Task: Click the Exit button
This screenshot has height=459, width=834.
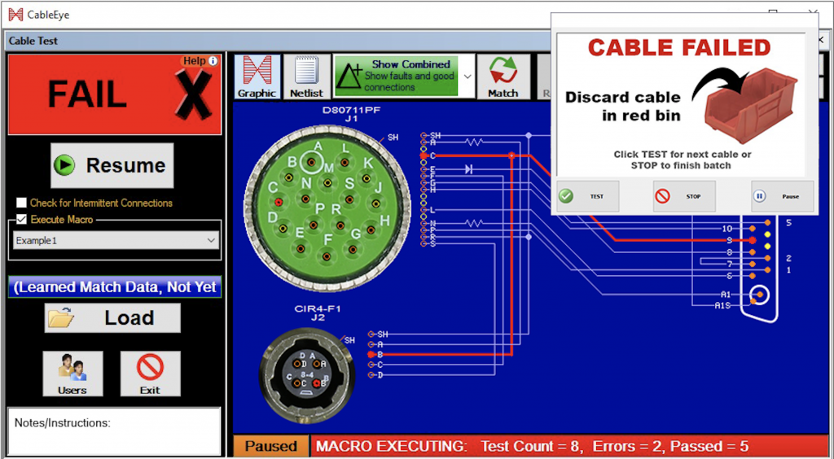Action: click(x=150, y=374)
